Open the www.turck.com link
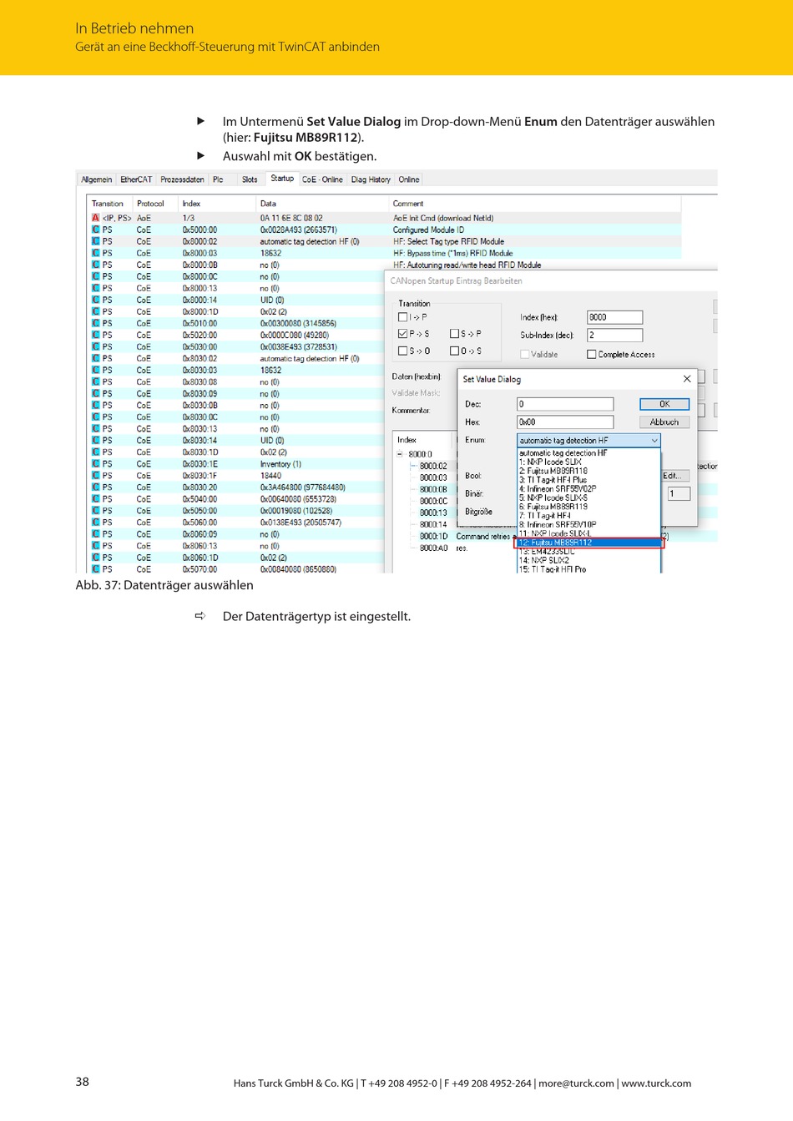This screenshot has height=1121, width=793. pos(656,1083)
